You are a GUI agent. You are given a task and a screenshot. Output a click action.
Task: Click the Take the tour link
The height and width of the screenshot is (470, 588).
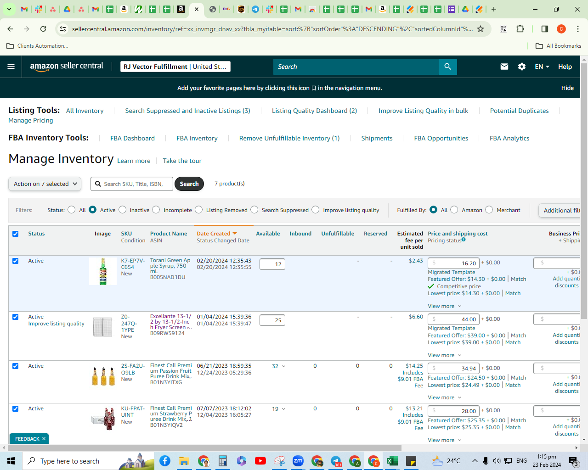point(182,161)
